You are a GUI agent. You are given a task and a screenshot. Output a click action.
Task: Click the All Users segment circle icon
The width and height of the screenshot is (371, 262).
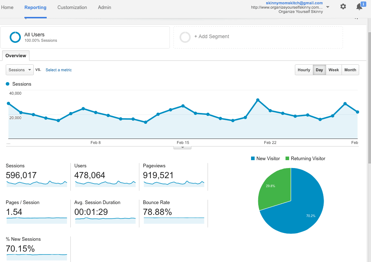[x=15, y=37]
